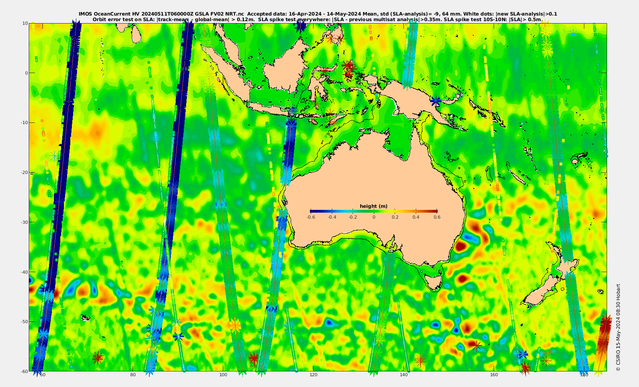Click latitude axis label -40

point(24,272)
